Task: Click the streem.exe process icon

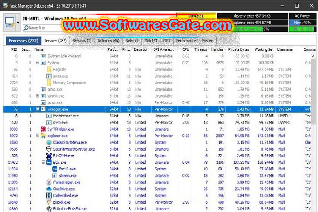Action: (x=55, y=176)
